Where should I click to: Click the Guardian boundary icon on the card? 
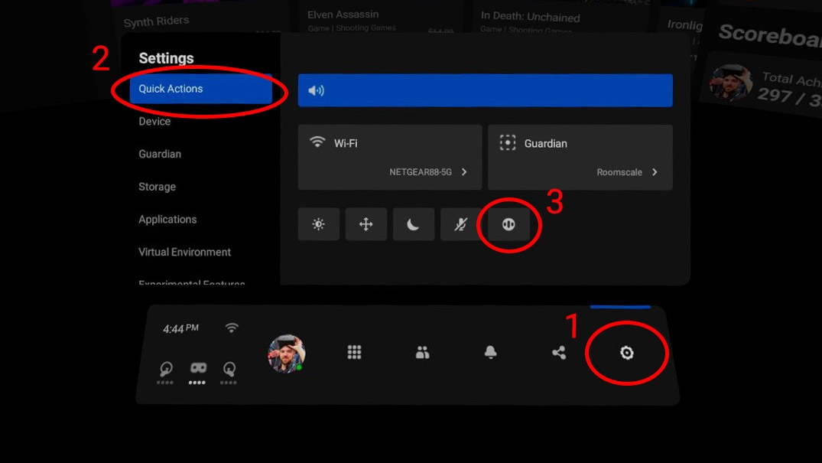[x=508, y=143]
